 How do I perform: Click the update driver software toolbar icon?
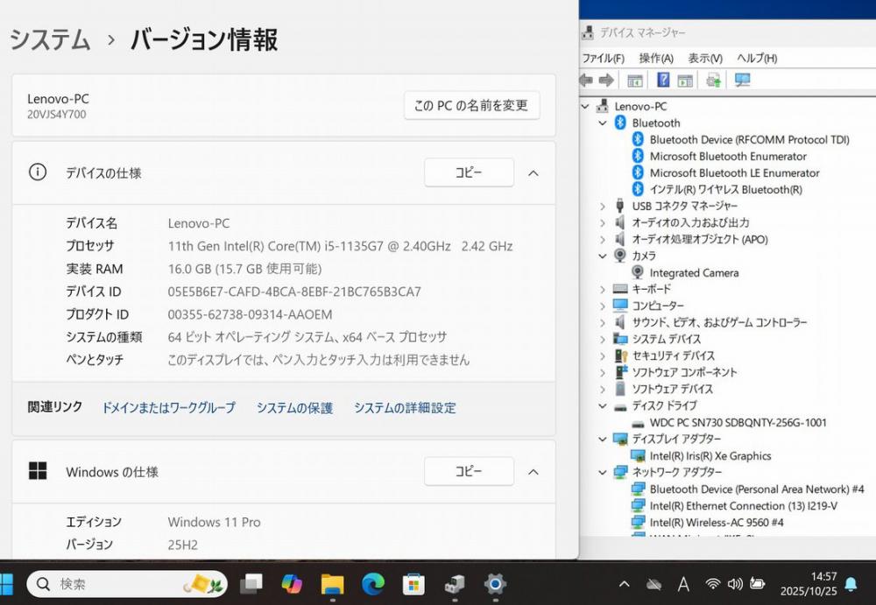coord(714,81)
